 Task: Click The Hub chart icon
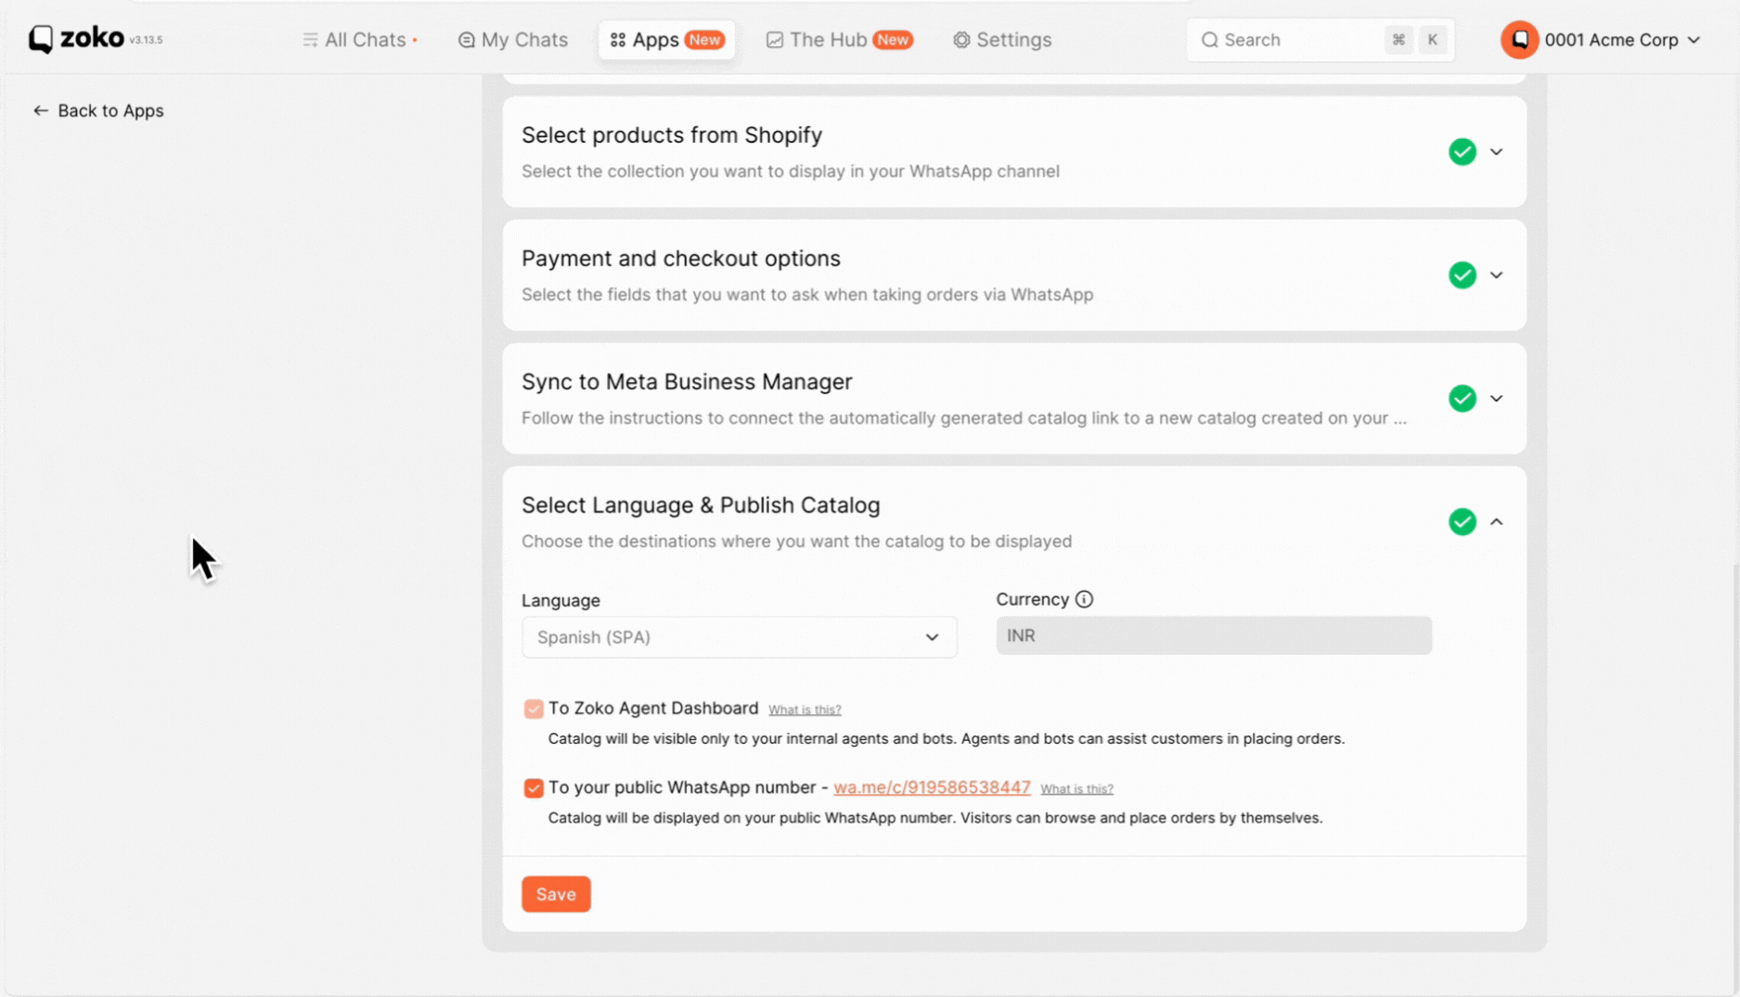coord(774,40)
